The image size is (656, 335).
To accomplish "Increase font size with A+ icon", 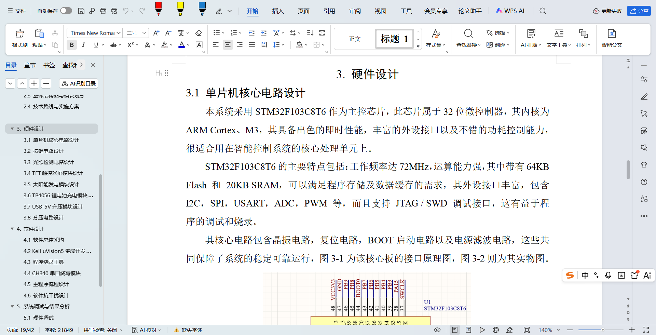I will pos(156,33).
